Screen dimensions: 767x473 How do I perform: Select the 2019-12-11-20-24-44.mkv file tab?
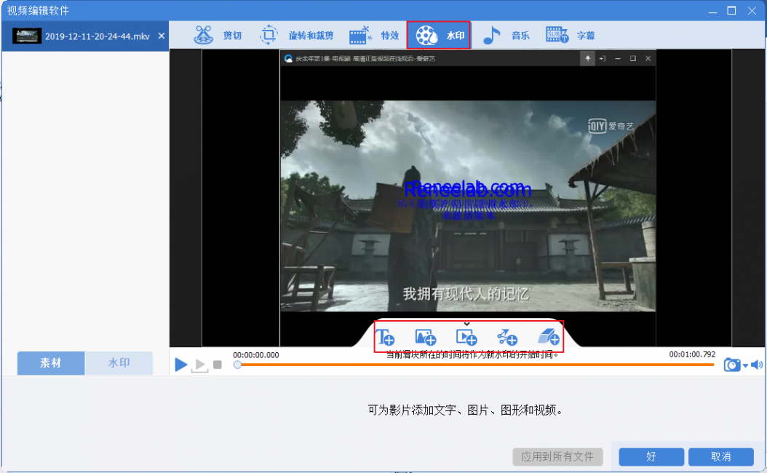pyautogui.click(x=86, y=36)
